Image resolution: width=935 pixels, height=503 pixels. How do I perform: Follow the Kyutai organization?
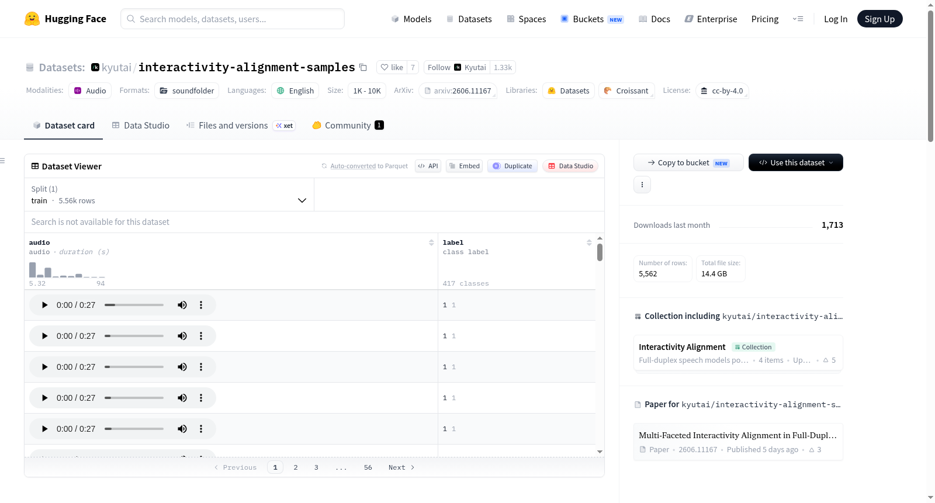point(456,67)
